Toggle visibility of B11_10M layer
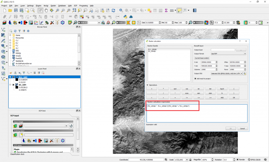The width and height of the screenshot is (269, 162). (x=13, y=77)
